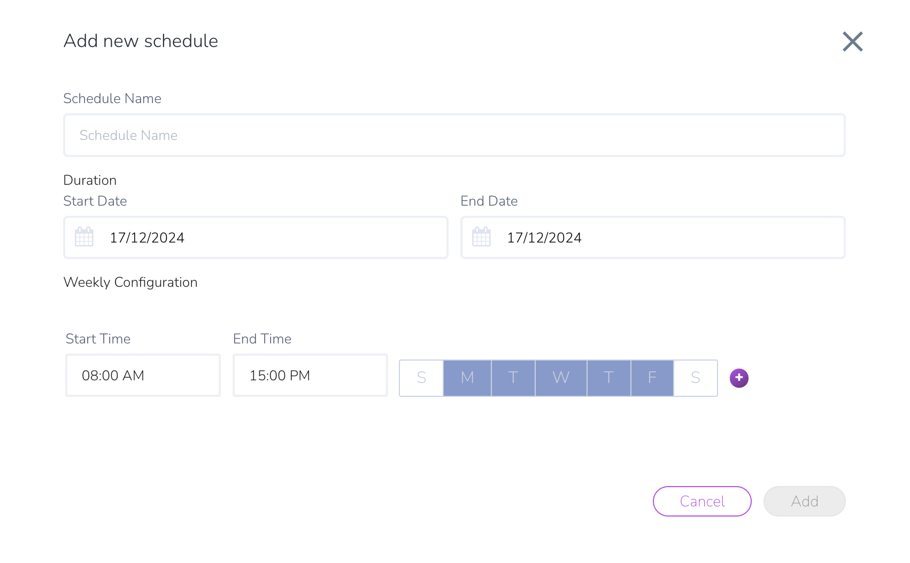This screenshot has height=563, width=910.
Task: Click the Add button
Action: coord(805,501)
